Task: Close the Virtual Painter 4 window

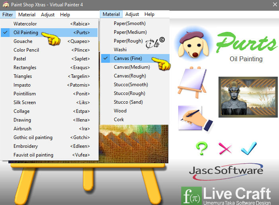Action: [275, 4]
